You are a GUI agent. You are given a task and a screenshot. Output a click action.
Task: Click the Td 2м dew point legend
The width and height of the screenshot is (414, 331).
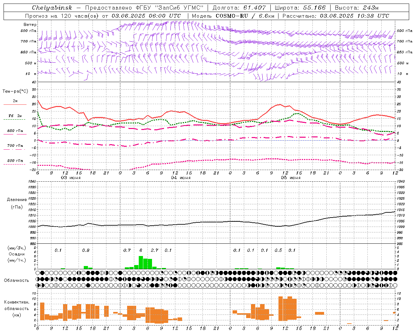tap(15, 117)
